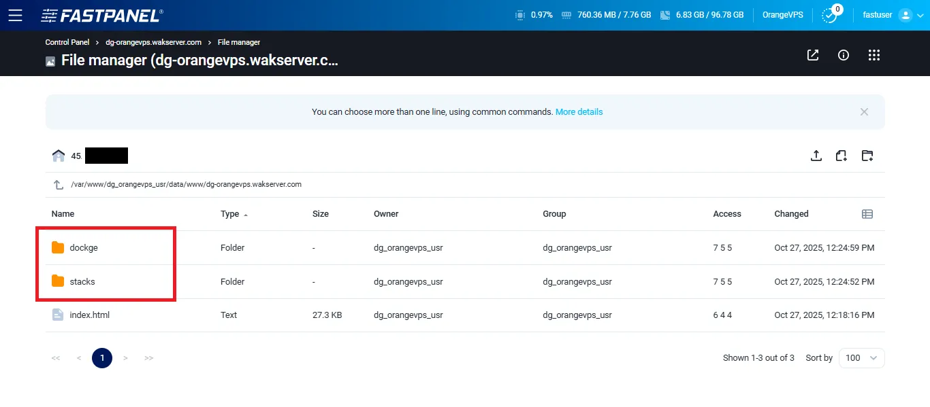This screenshot has height=407, width=930.
Task: Click the column settings grid icon above Changed
Action: (867, 213)
